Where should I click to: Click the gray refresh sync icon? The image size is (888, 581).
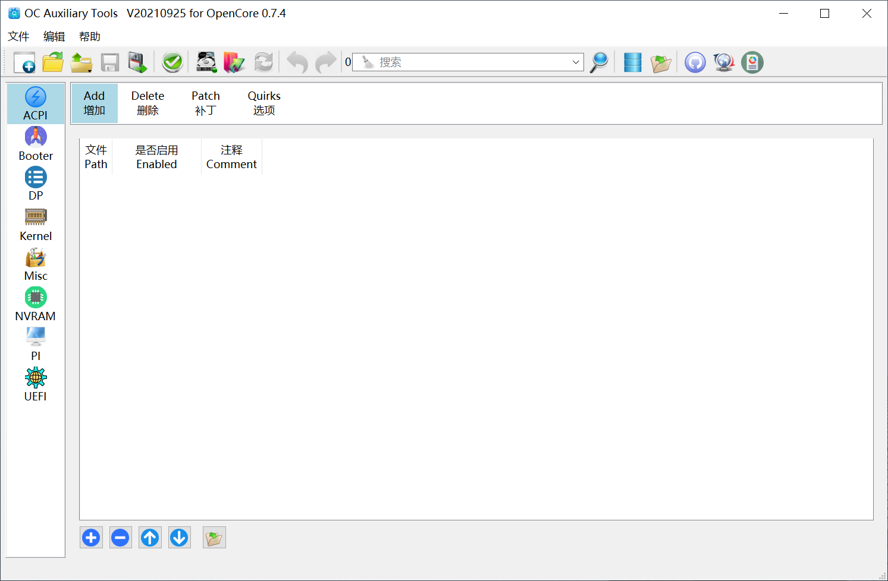point(263,62)
